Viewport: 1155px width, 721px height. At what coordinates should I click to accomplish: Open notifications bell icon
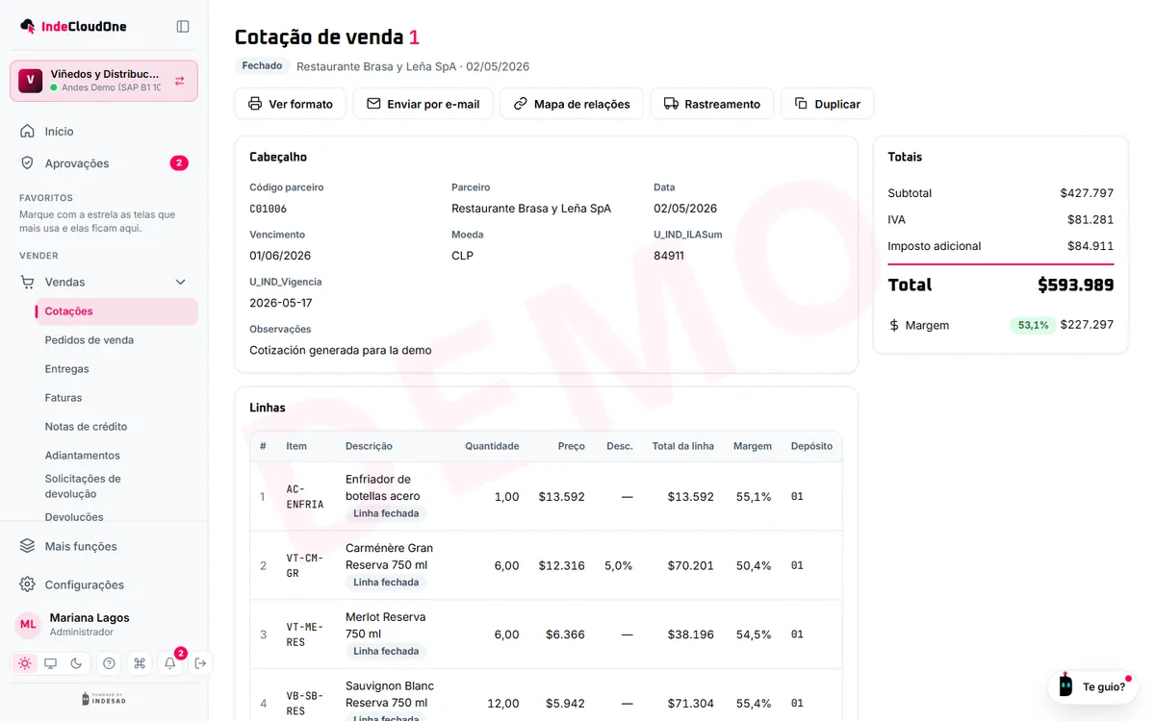(x=170, y=663)
